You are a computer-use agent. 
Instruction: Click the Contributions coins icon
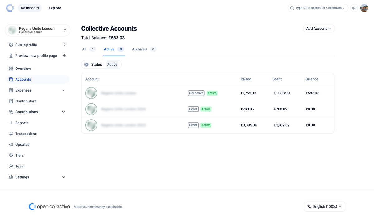click(x=11, y=112)
